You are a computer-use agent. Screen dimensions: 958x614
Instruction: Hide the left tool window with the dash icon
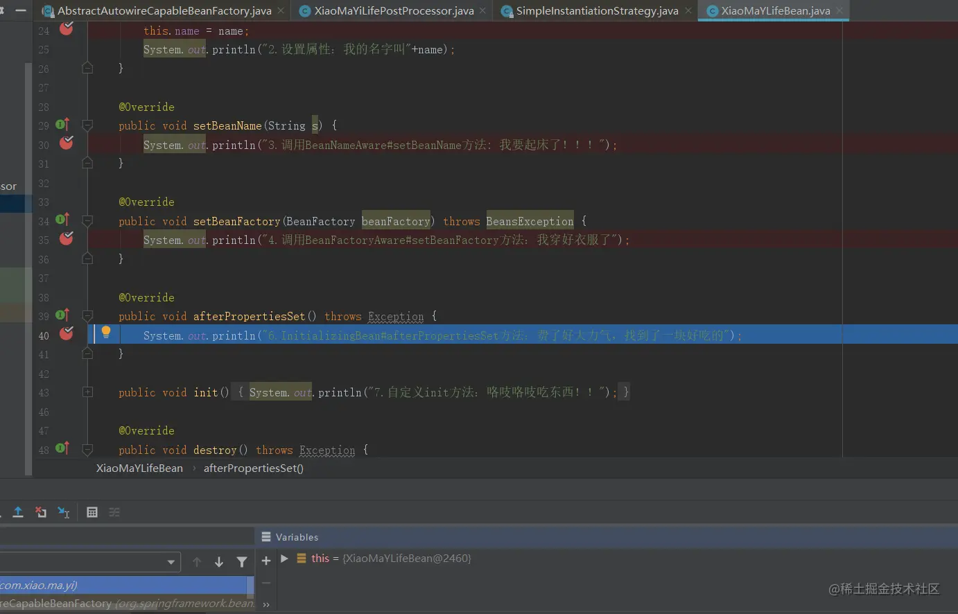pyautogui.click(x=21, y=10)
